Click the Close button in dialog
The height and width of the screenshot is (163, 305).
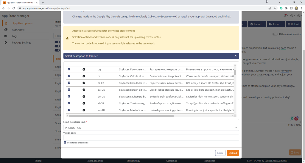(x=220, y=153)
